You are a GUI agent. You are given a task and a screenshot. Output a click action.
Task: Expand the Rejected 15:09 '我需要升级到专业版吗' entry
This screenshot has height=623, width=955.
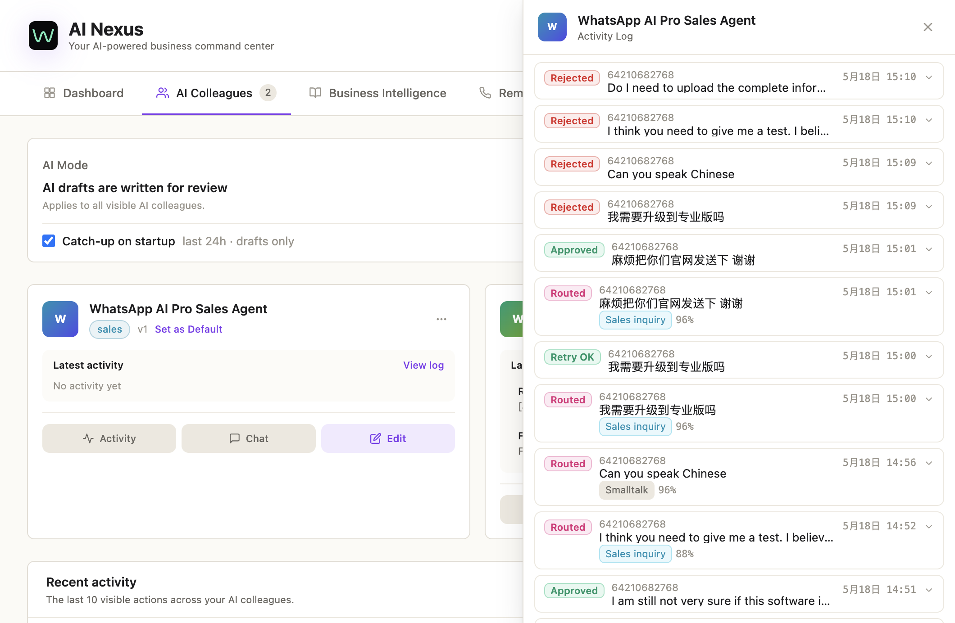click(x=929, y=207)
